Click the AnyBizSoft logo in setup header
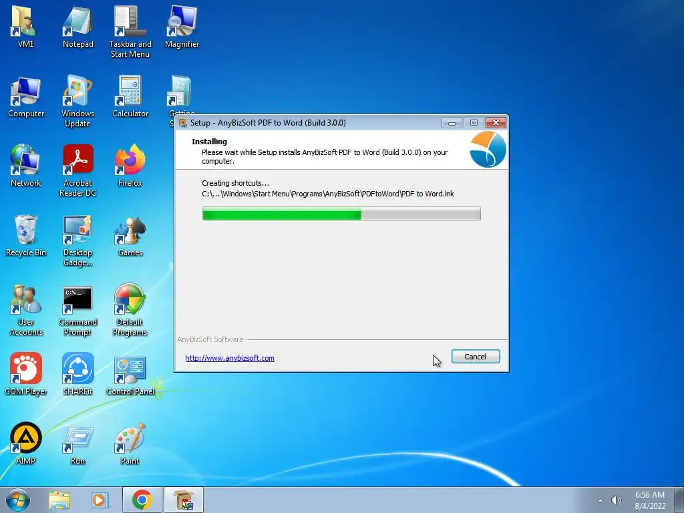684x513 pixels. point(488,150)
